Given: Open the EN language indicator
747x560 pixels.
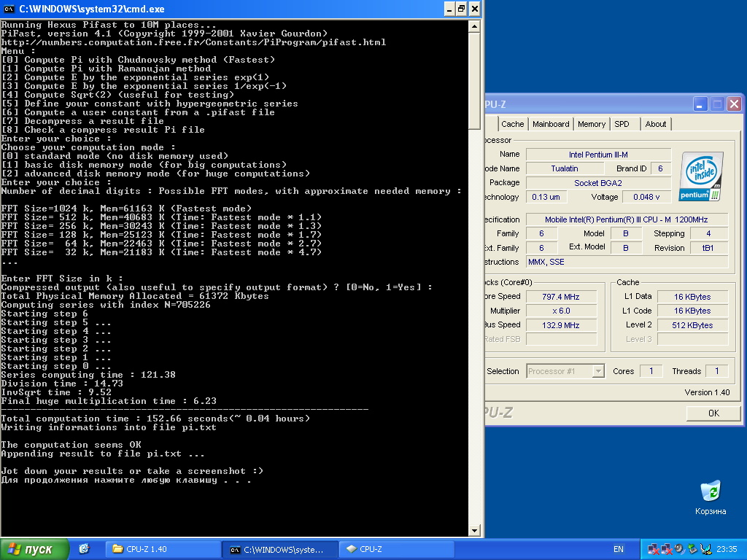Looking at the screenshot, I should (619, 549).
